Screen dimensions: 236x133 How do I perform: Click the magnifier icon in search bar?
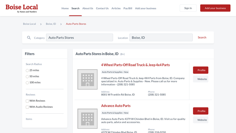29,38
